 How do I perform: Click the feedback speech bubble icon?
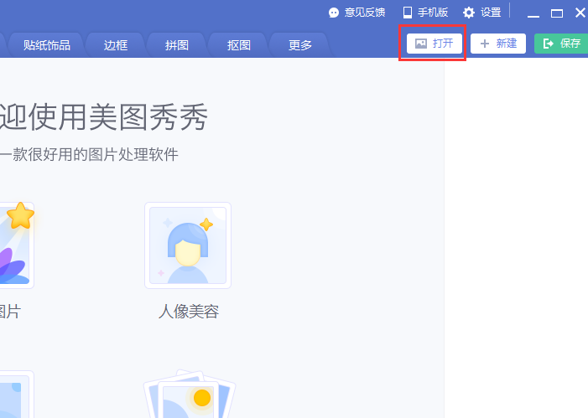333,13
